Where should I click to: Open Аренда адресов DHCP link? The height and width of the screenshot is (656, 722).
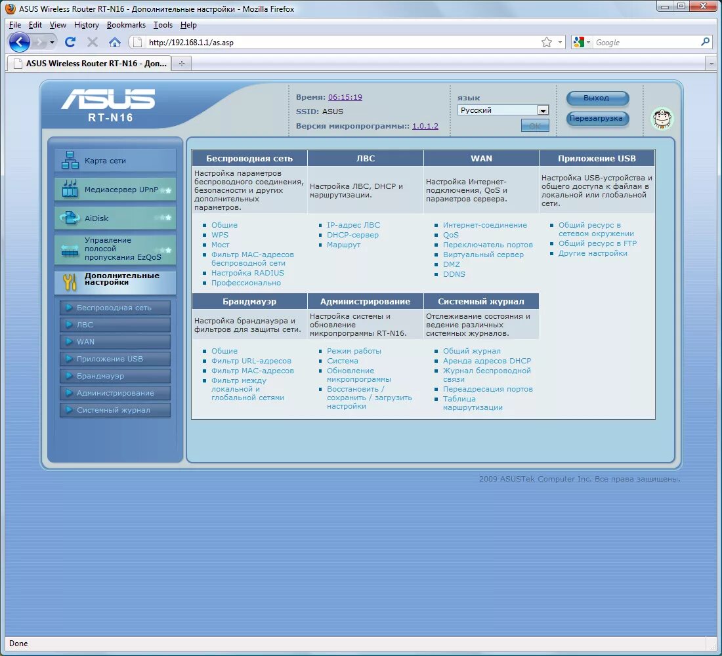point(487,361)
